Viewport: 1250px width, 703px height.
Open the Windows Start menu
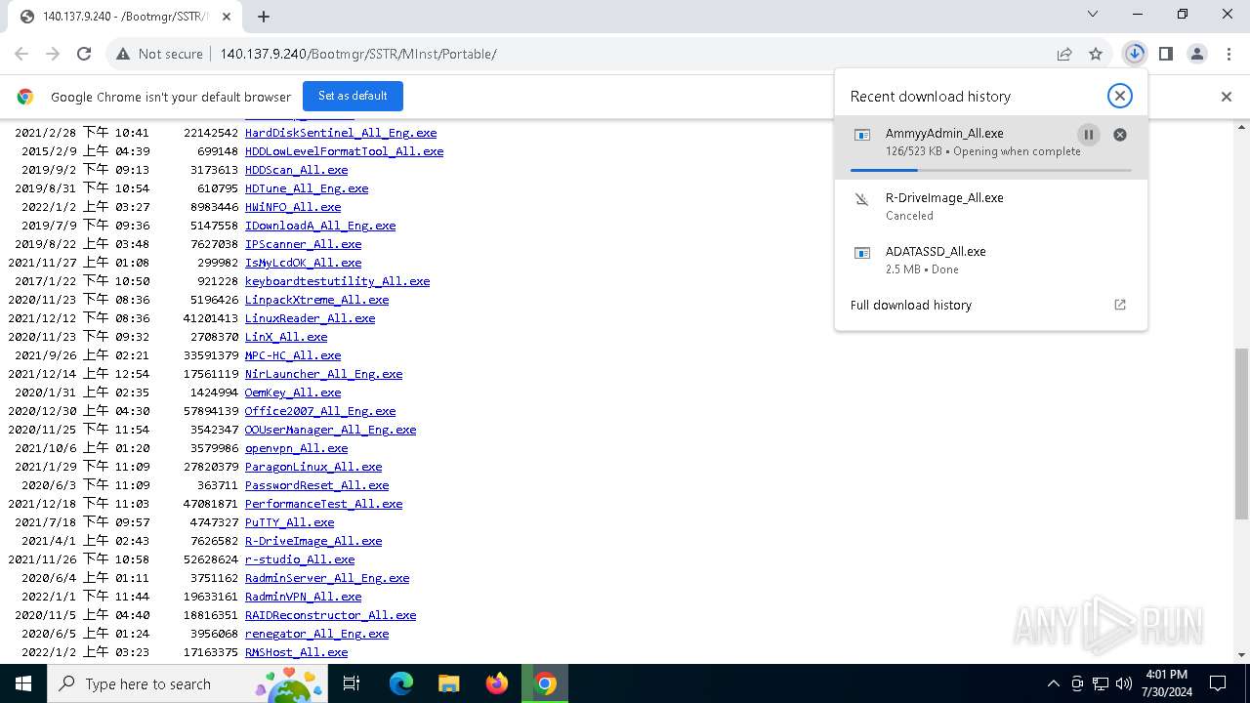click(x=23, y=683)
